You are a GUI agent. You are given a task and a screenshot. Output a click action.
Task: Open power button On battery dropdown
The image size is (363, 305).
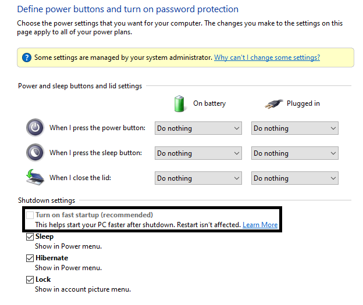click(198, 128)
